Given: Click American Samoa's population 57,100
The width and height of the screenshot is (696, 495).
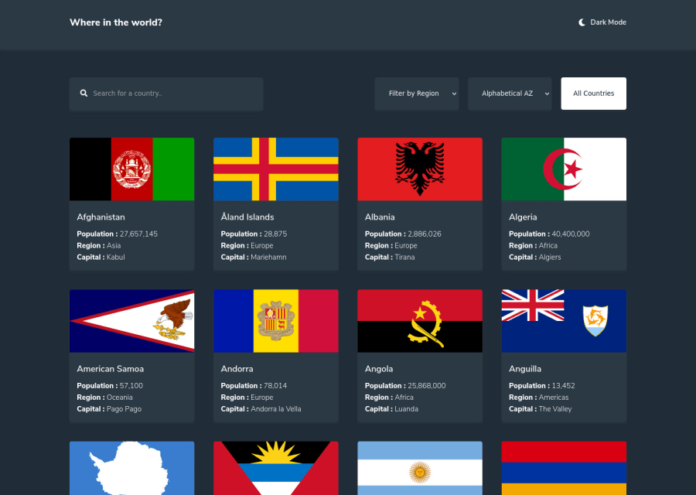Looking at the screenshot, I should pos(131,386).
